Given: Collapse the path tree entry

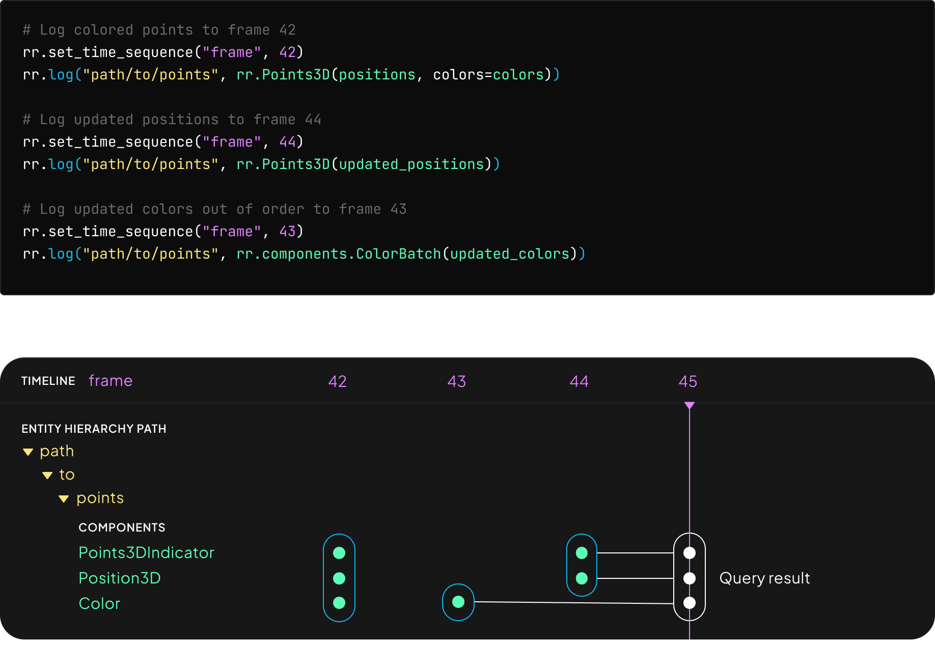Looking at the screenshot, I should 28,451.
